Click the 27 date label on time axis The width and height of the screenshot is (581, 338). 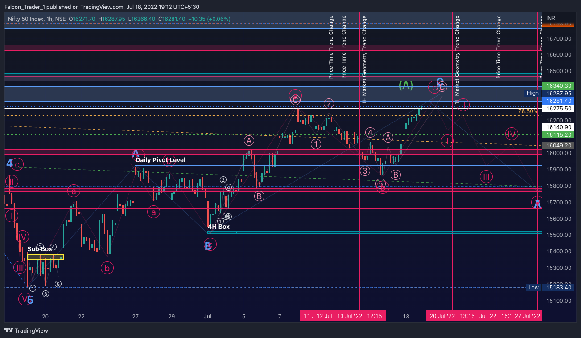136,316
